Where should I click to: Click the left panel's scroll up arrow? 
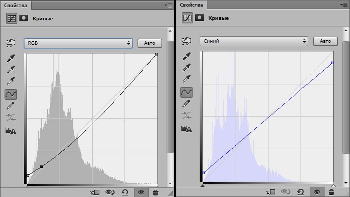170,31
